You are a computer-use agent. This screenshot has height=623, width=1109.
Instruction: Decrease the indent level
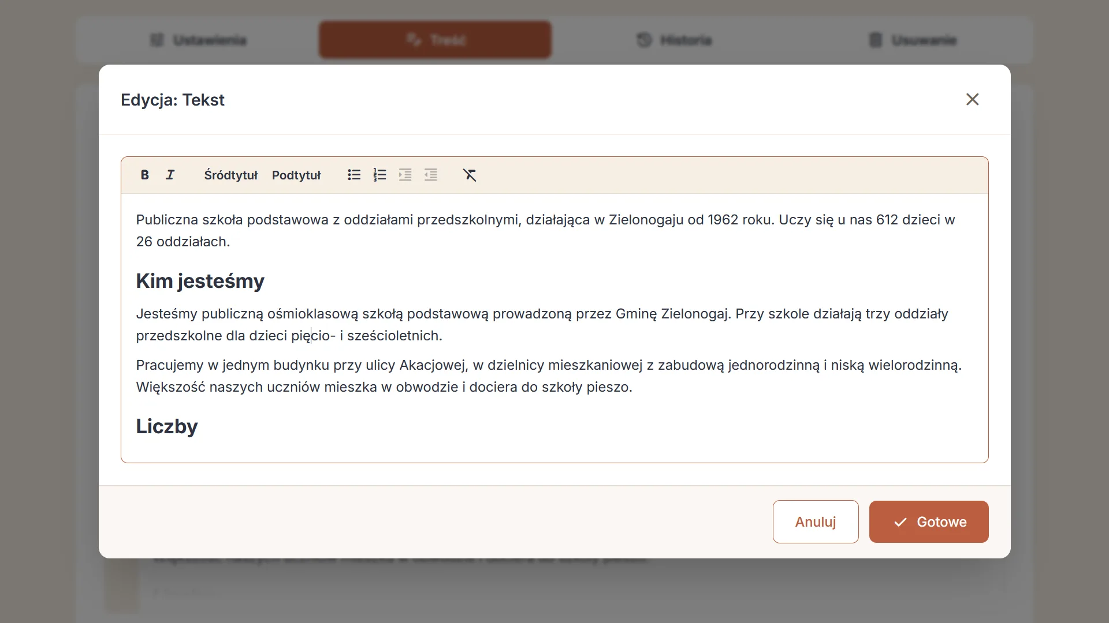pyautogui.click(x=430, y=175)
